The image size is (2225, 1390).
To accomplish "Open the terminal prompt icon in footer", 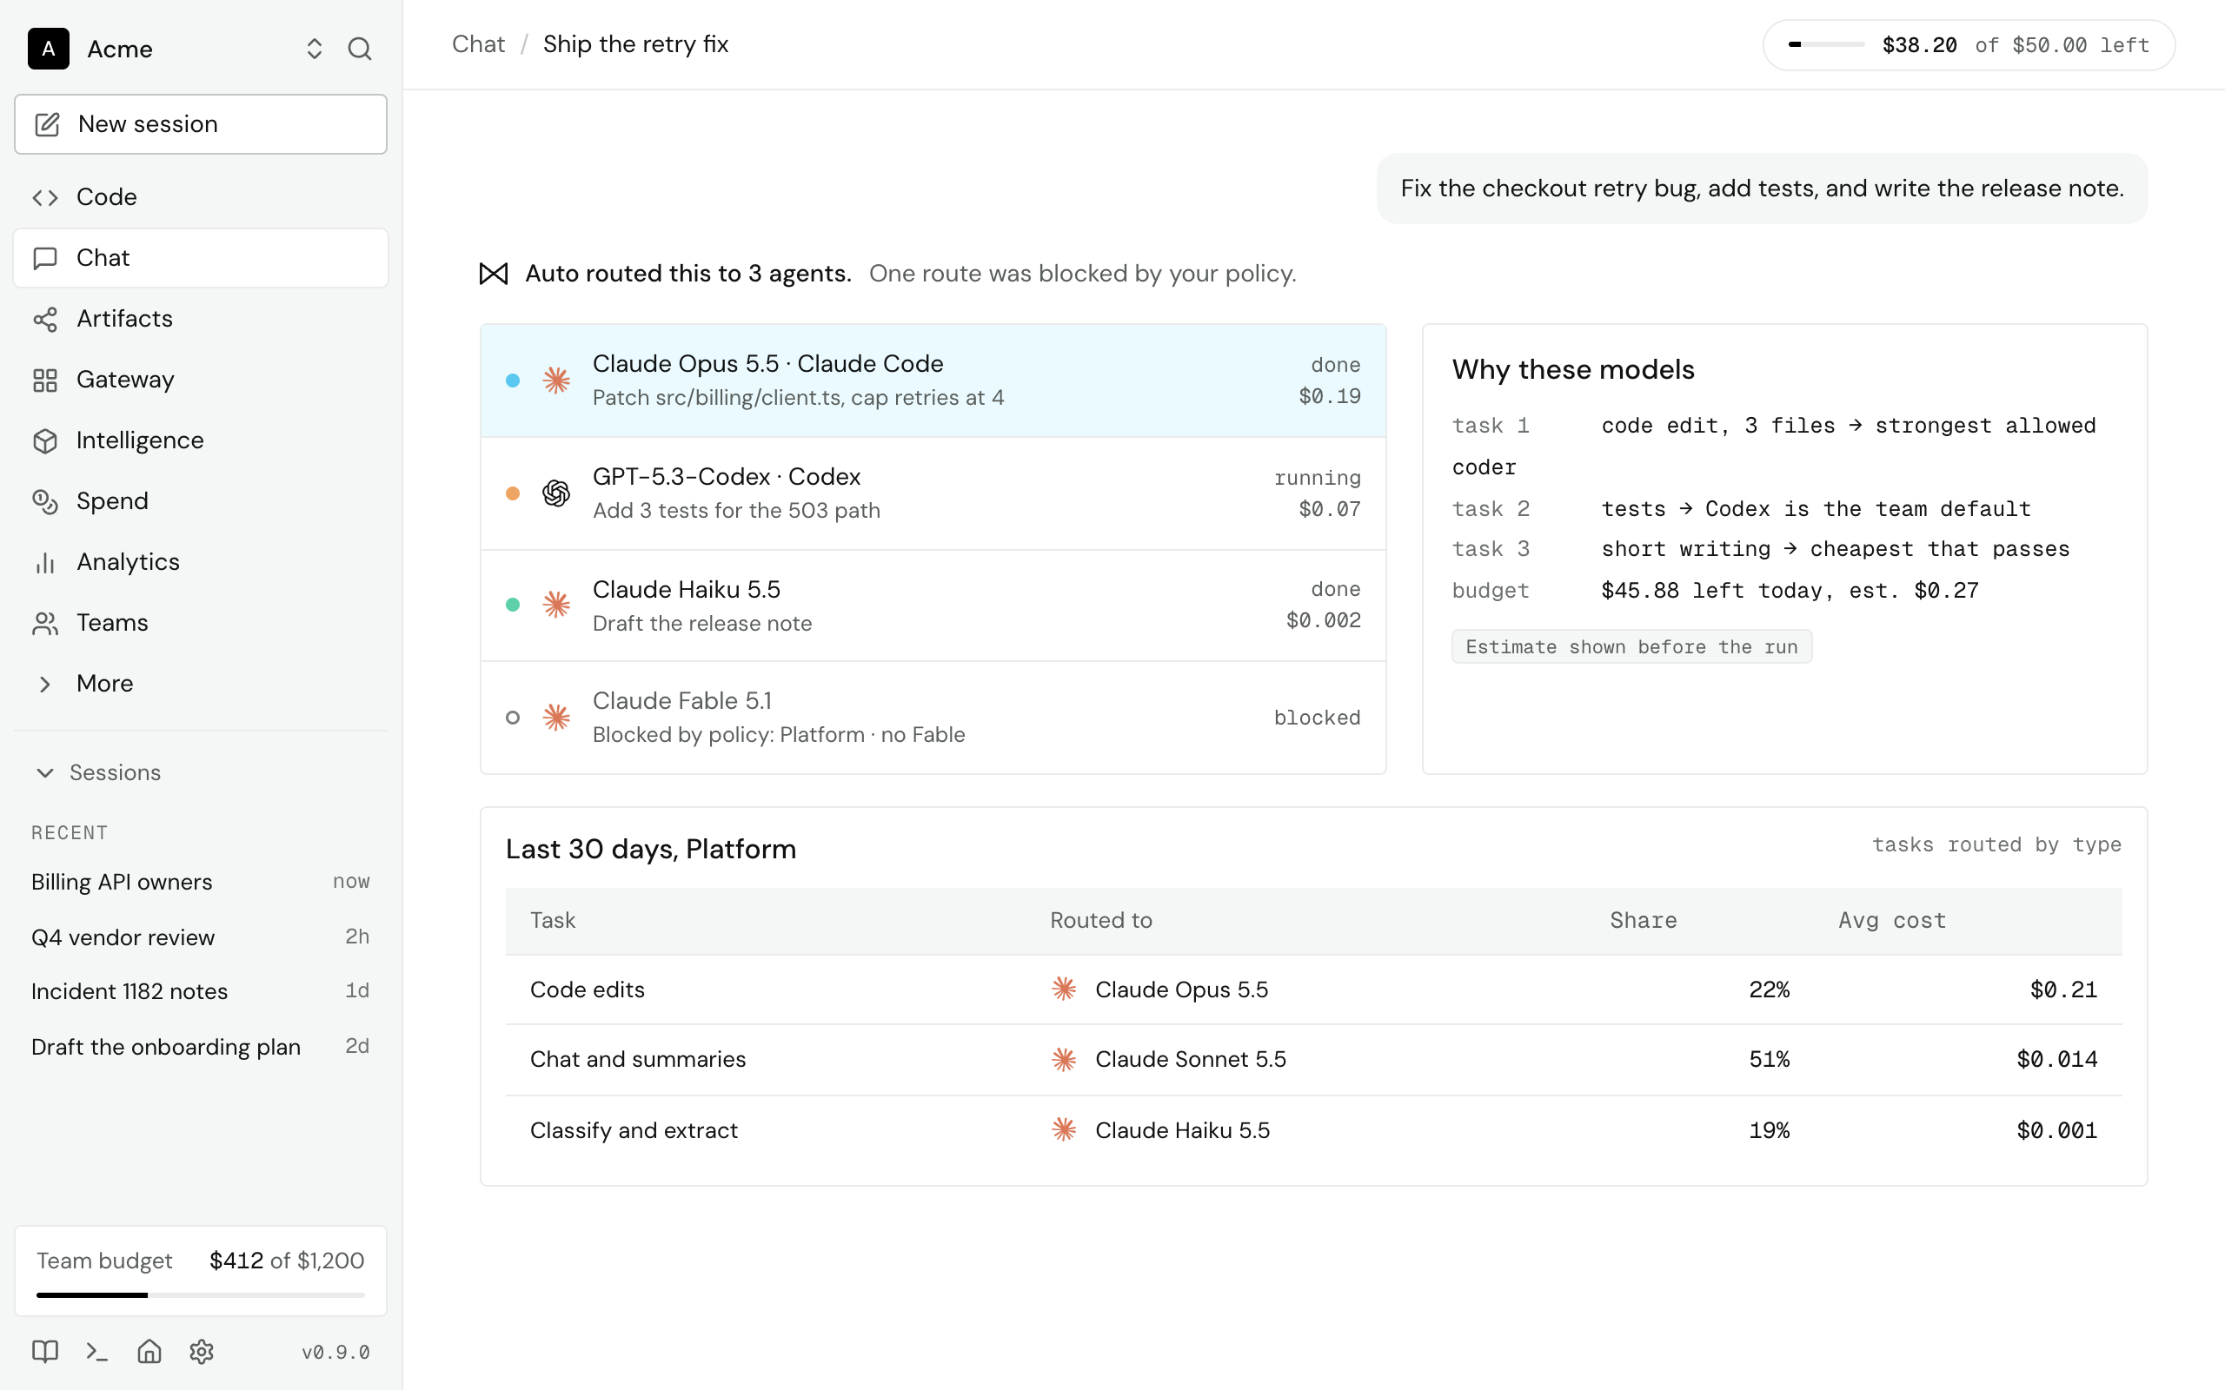I will point(96,1352).
